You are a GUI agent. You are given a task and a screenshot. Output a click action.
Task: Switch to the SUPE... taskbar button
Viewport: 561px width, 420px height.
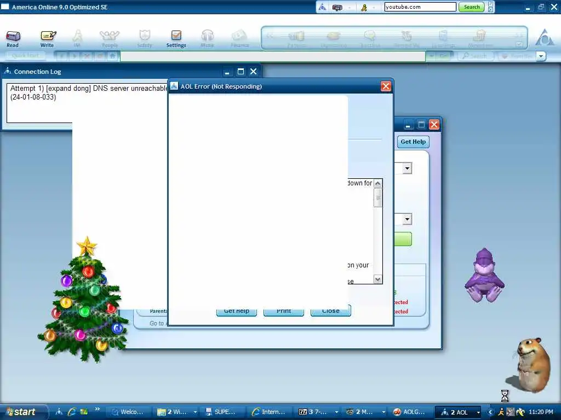click(222, 412)
